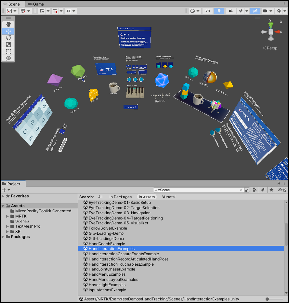This screenshot has height=303, width=289.
Task: Open search by label filter
Action: pyautogui.click(x=263, y=190)
